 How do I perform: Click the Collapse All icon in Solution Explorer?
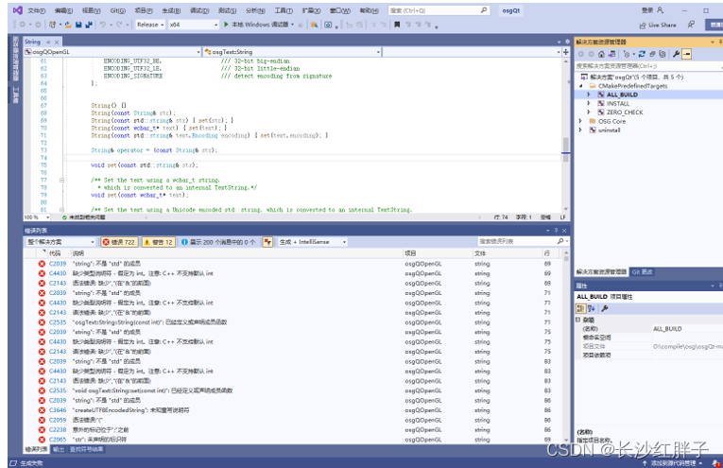(x=652, y=54)
